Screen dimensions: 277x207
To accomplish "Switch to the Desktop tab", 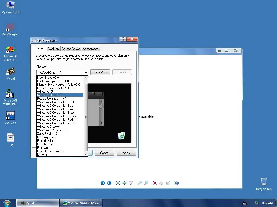I will [53, 49].
